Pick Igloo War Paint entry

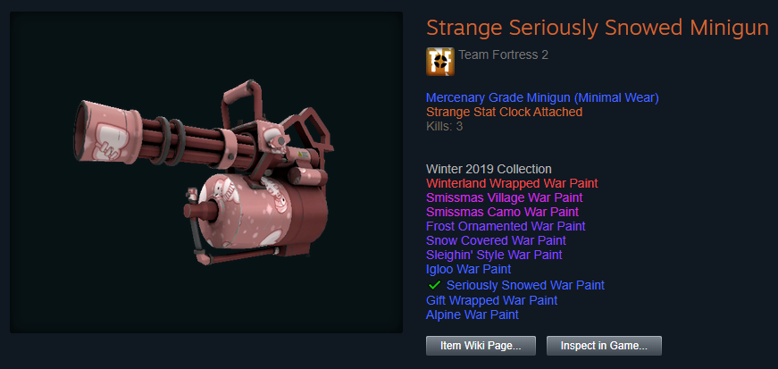tap(468, 270)
